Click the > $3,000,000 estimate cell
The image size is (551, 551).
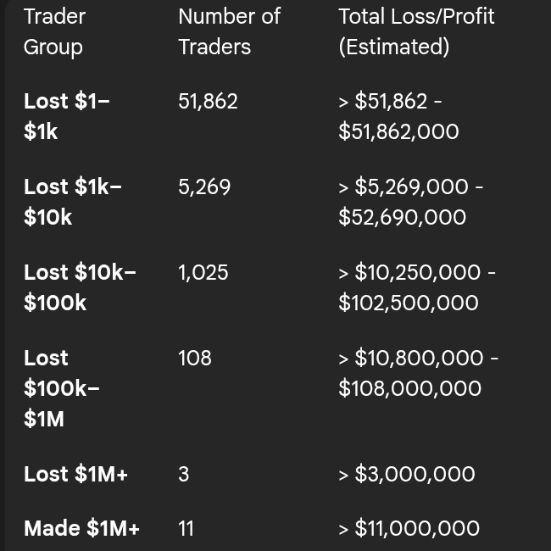(407, 474)
